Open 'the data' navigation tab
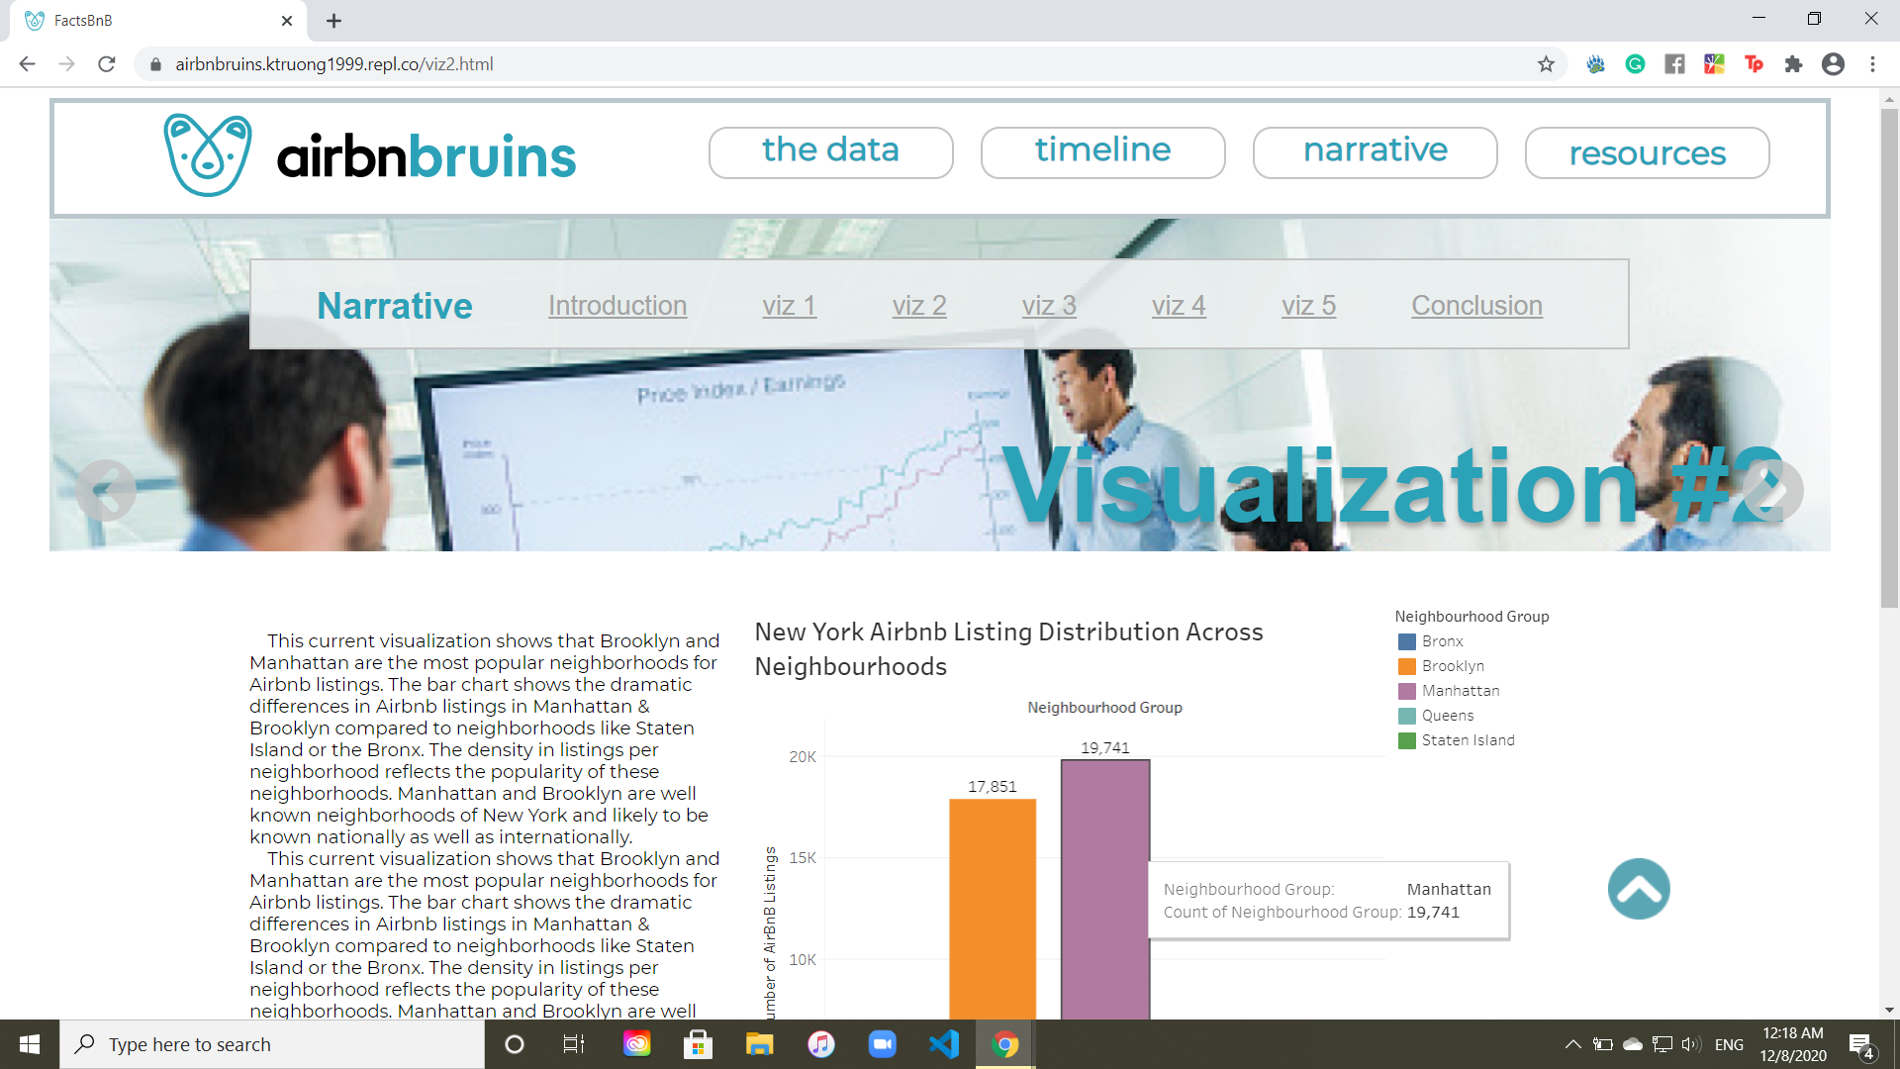Screen dimensions: 1900x1069 [830, 151]
